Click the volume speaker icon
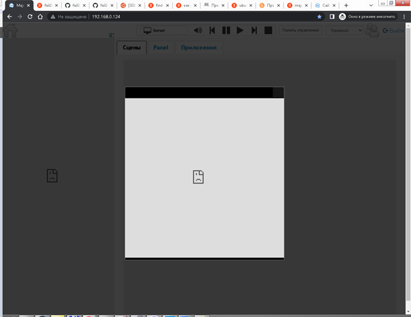This screenshot has width=411, height=317. (x=198, y=30)
